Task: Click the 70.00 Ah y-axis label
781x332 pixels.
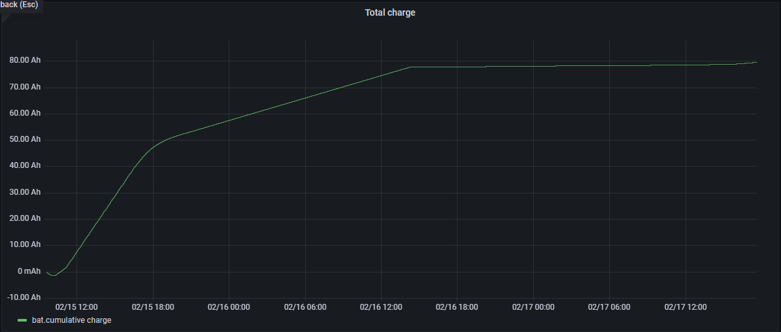Action: (25, 87)
